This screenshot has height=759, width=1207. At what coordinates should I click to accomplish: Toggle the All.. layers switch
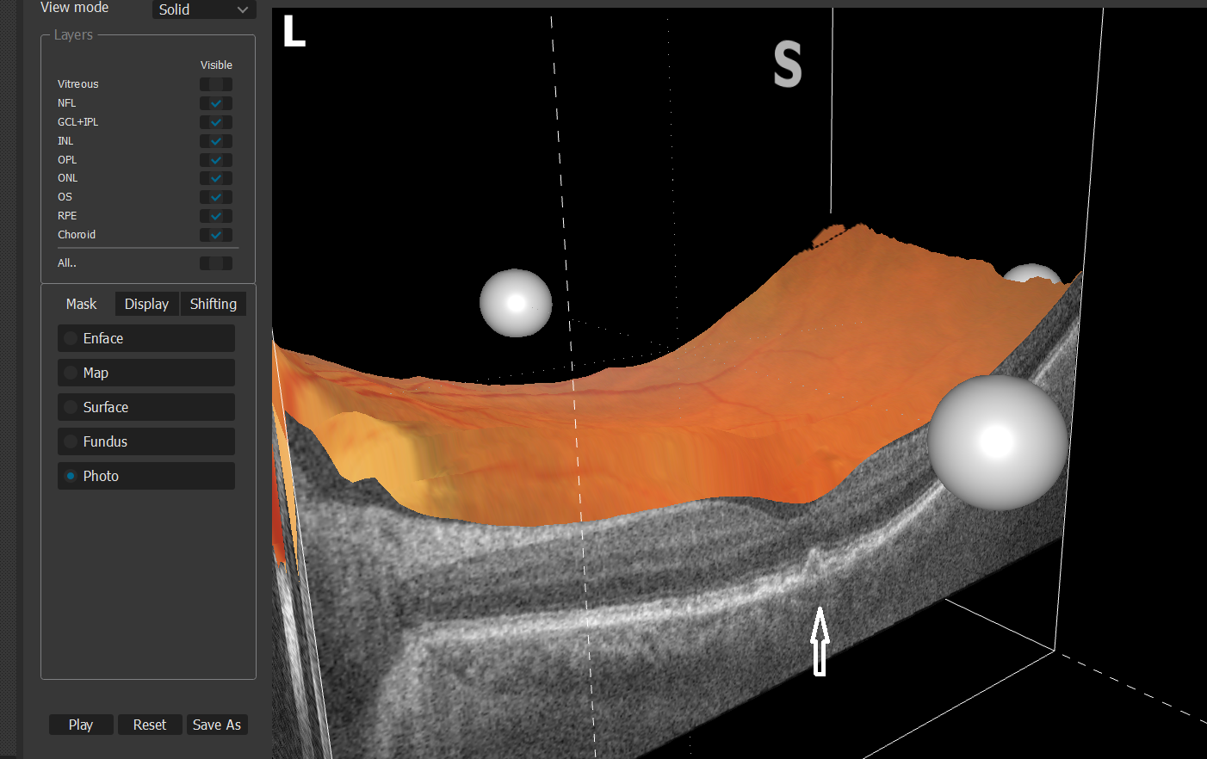216,263
